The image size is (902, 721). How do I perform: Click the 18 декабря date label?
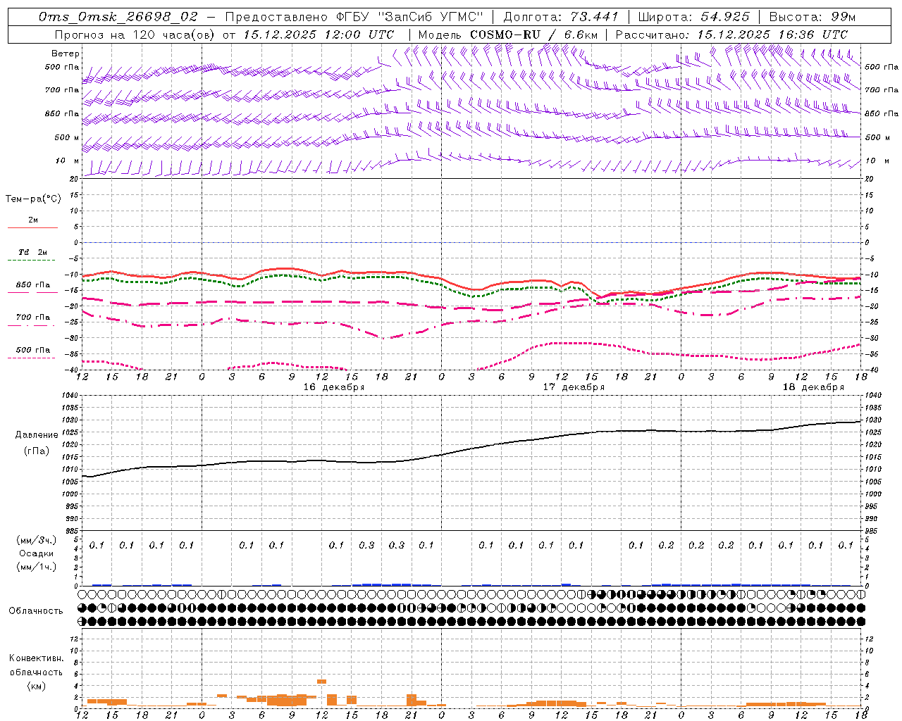(x=813, y=387)
